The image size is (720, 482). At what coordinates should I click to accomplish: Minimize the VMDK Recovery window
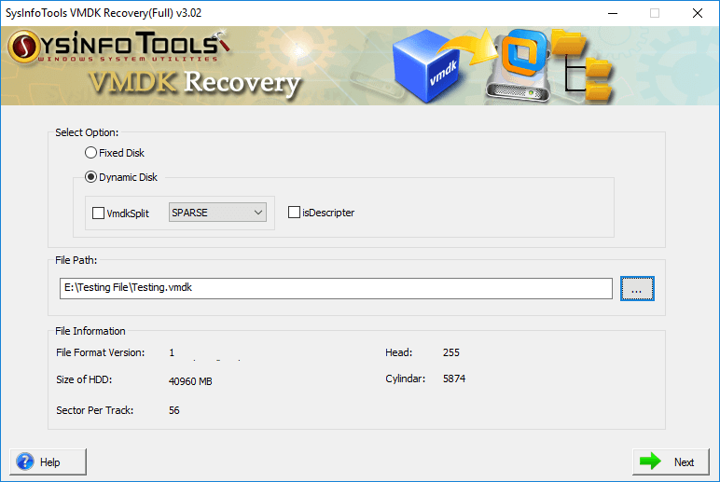point(612,13)
